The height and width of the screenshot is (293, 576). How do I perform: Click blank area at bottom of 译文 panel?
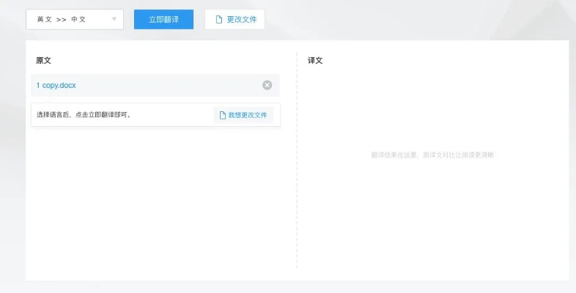(432, 249)
